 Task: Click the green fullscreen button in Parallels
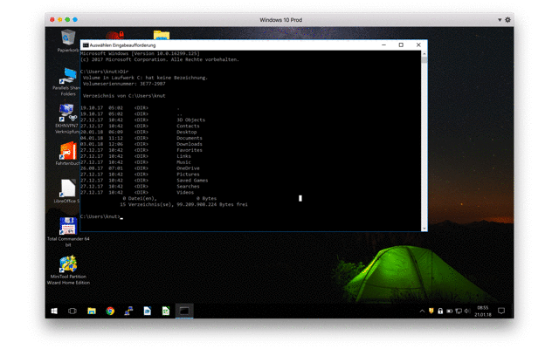[67, 19]
